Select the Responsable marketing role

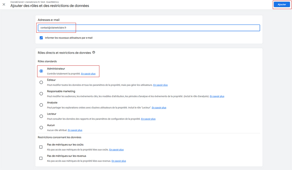point(41,93)
